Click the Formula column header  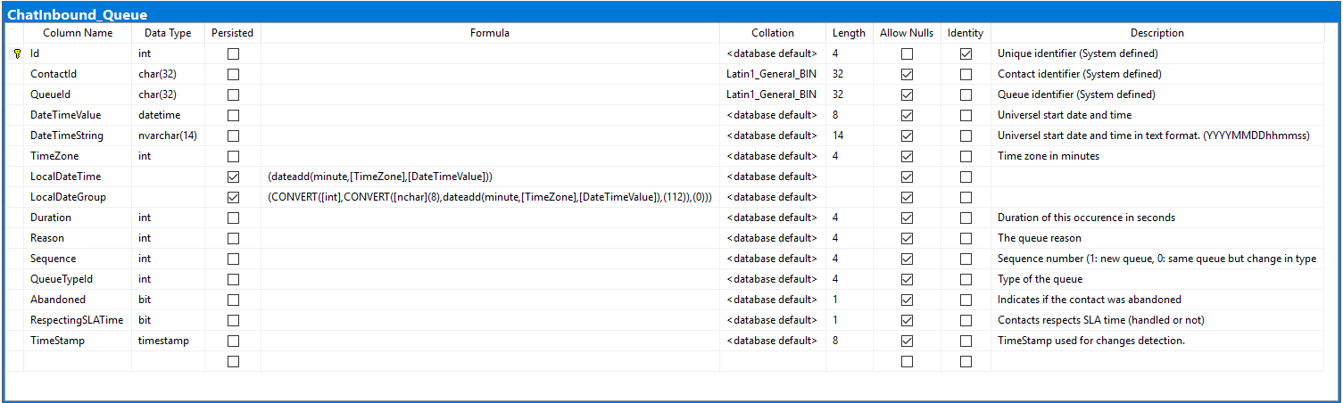[x=490, y=33]
